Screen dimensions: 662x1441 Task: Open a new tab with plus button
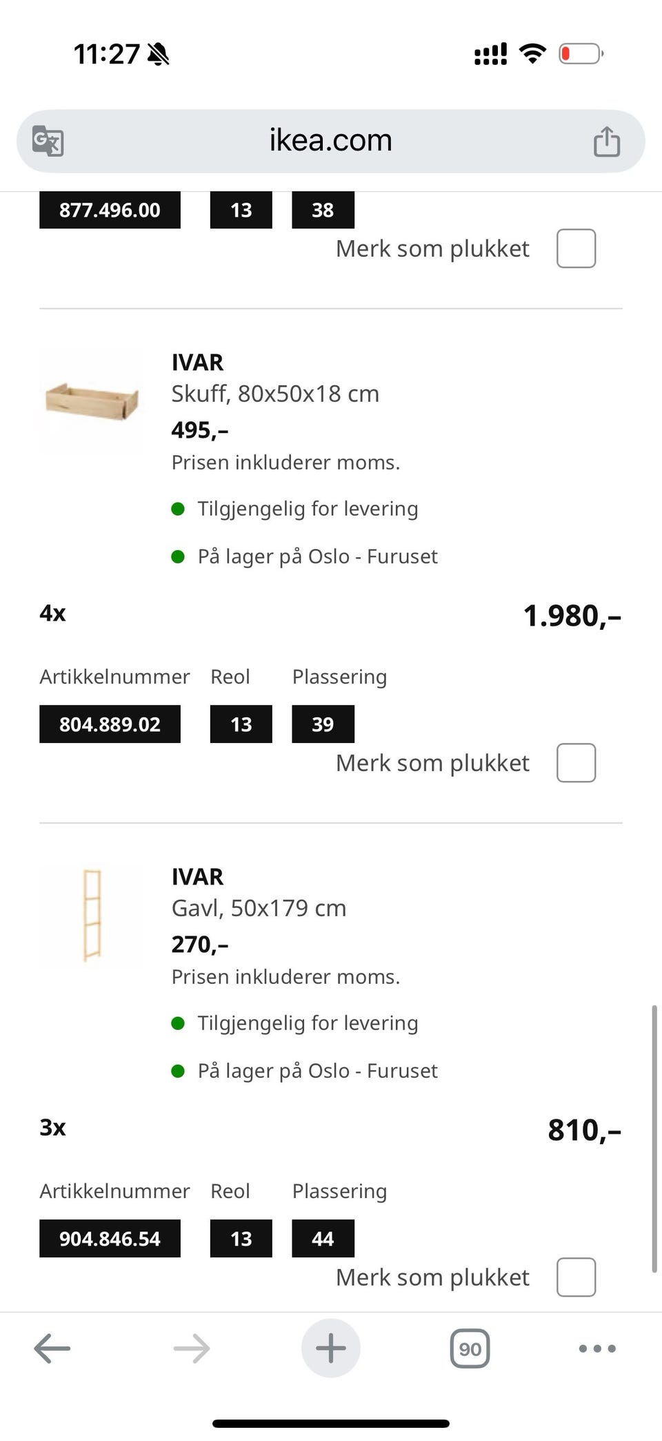click(x=331, y=1348)
